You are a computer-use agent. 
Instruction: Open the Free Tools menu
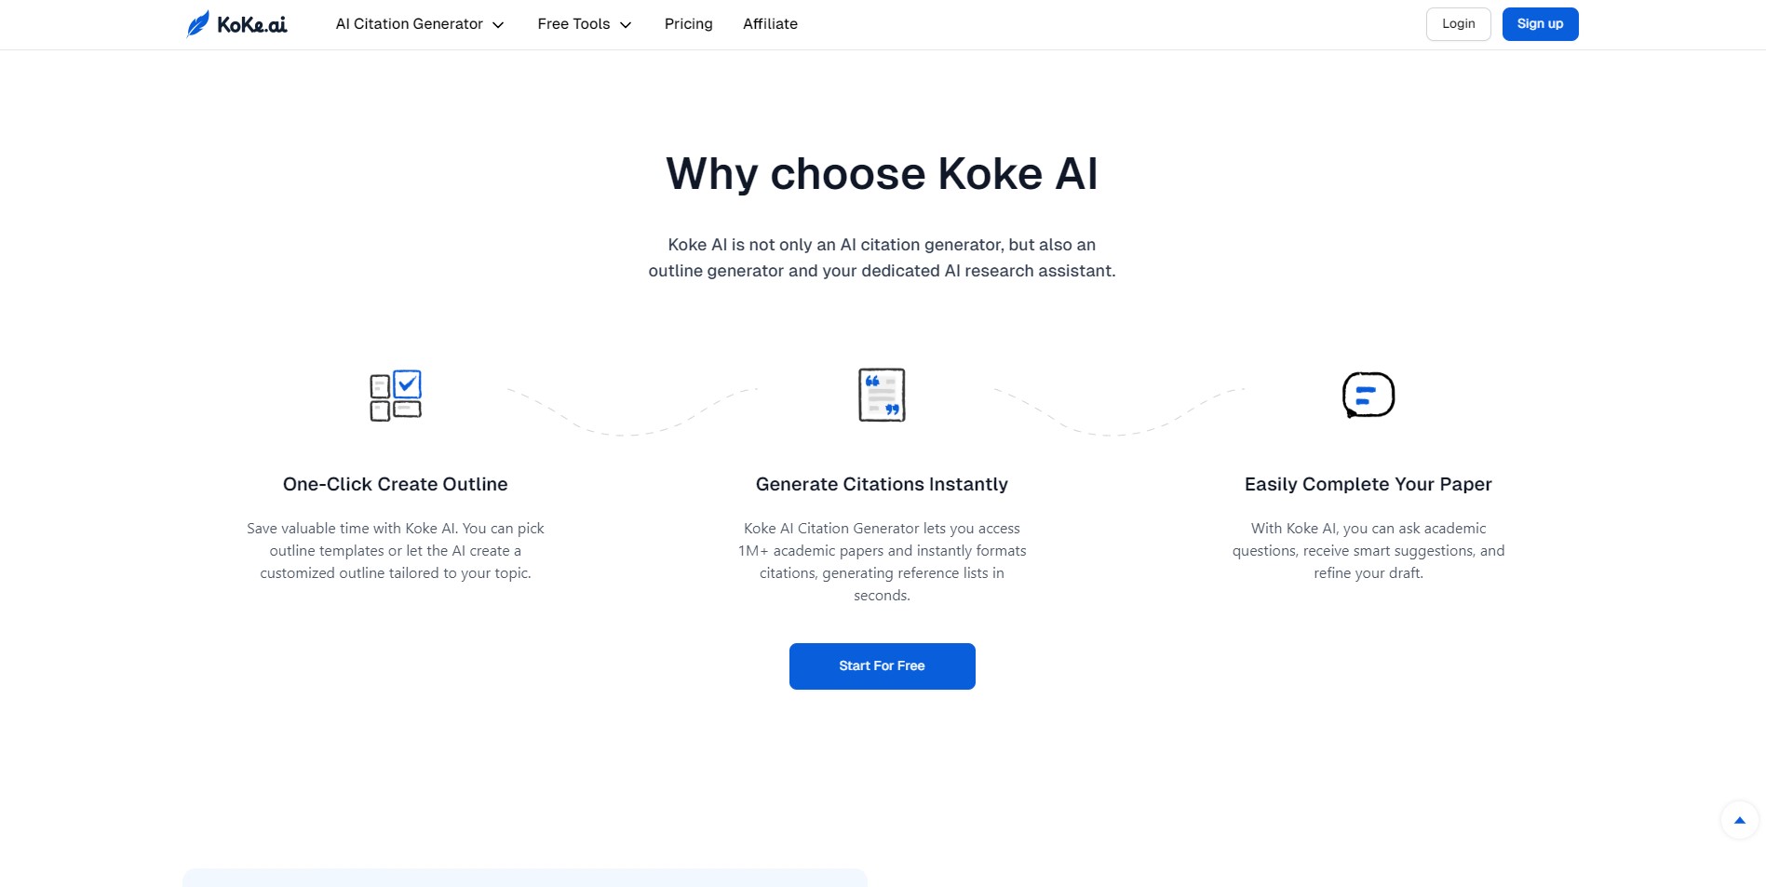tap(573, 24)
